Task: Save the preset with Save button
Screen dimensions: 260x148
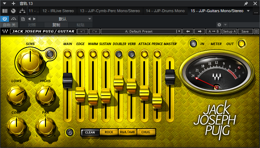Action: click(245, 31)
